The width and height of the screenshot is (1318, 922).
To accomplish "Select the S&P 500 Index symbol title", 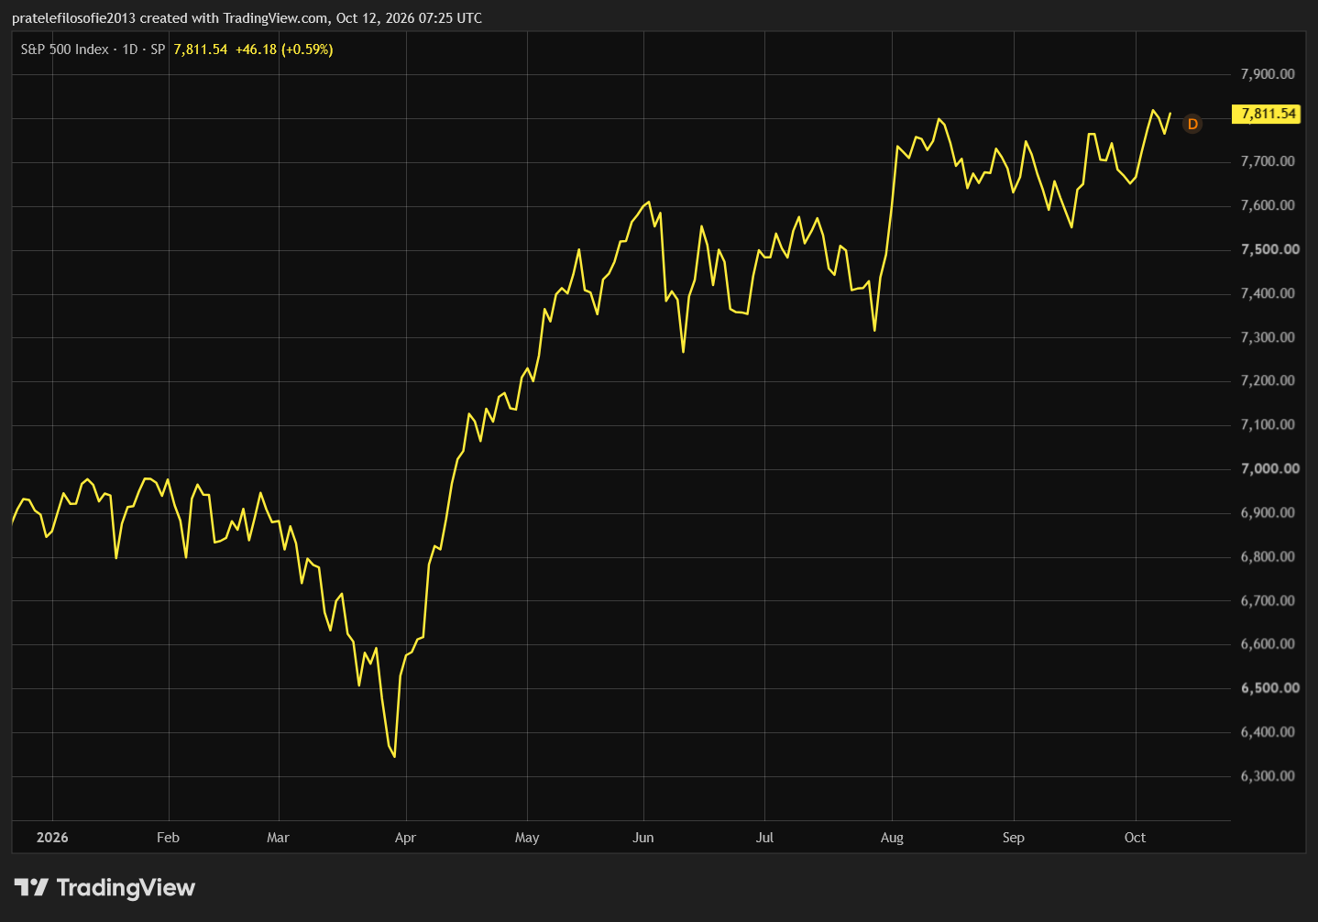I will click(x=64, y=49).
